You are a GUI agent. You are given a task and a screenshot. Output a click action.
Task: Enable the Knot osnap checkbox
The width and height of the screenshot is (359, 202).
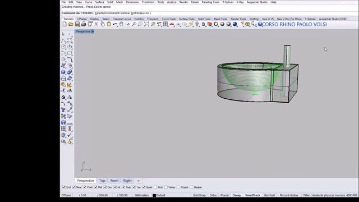coord(155,187)
